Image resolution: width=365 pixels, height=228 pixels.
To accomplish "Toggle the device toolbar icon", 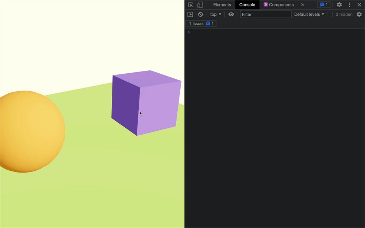I will pyautogui.click(x=200, y=5).
